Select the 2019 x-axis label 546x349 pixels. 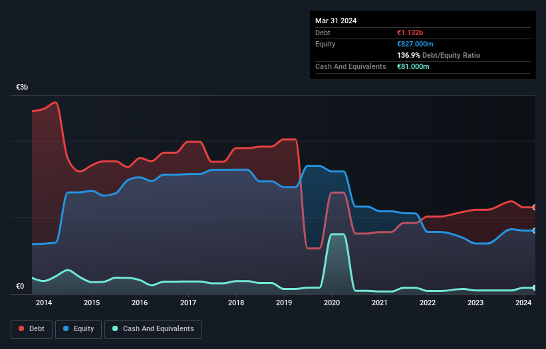point(284,303)
